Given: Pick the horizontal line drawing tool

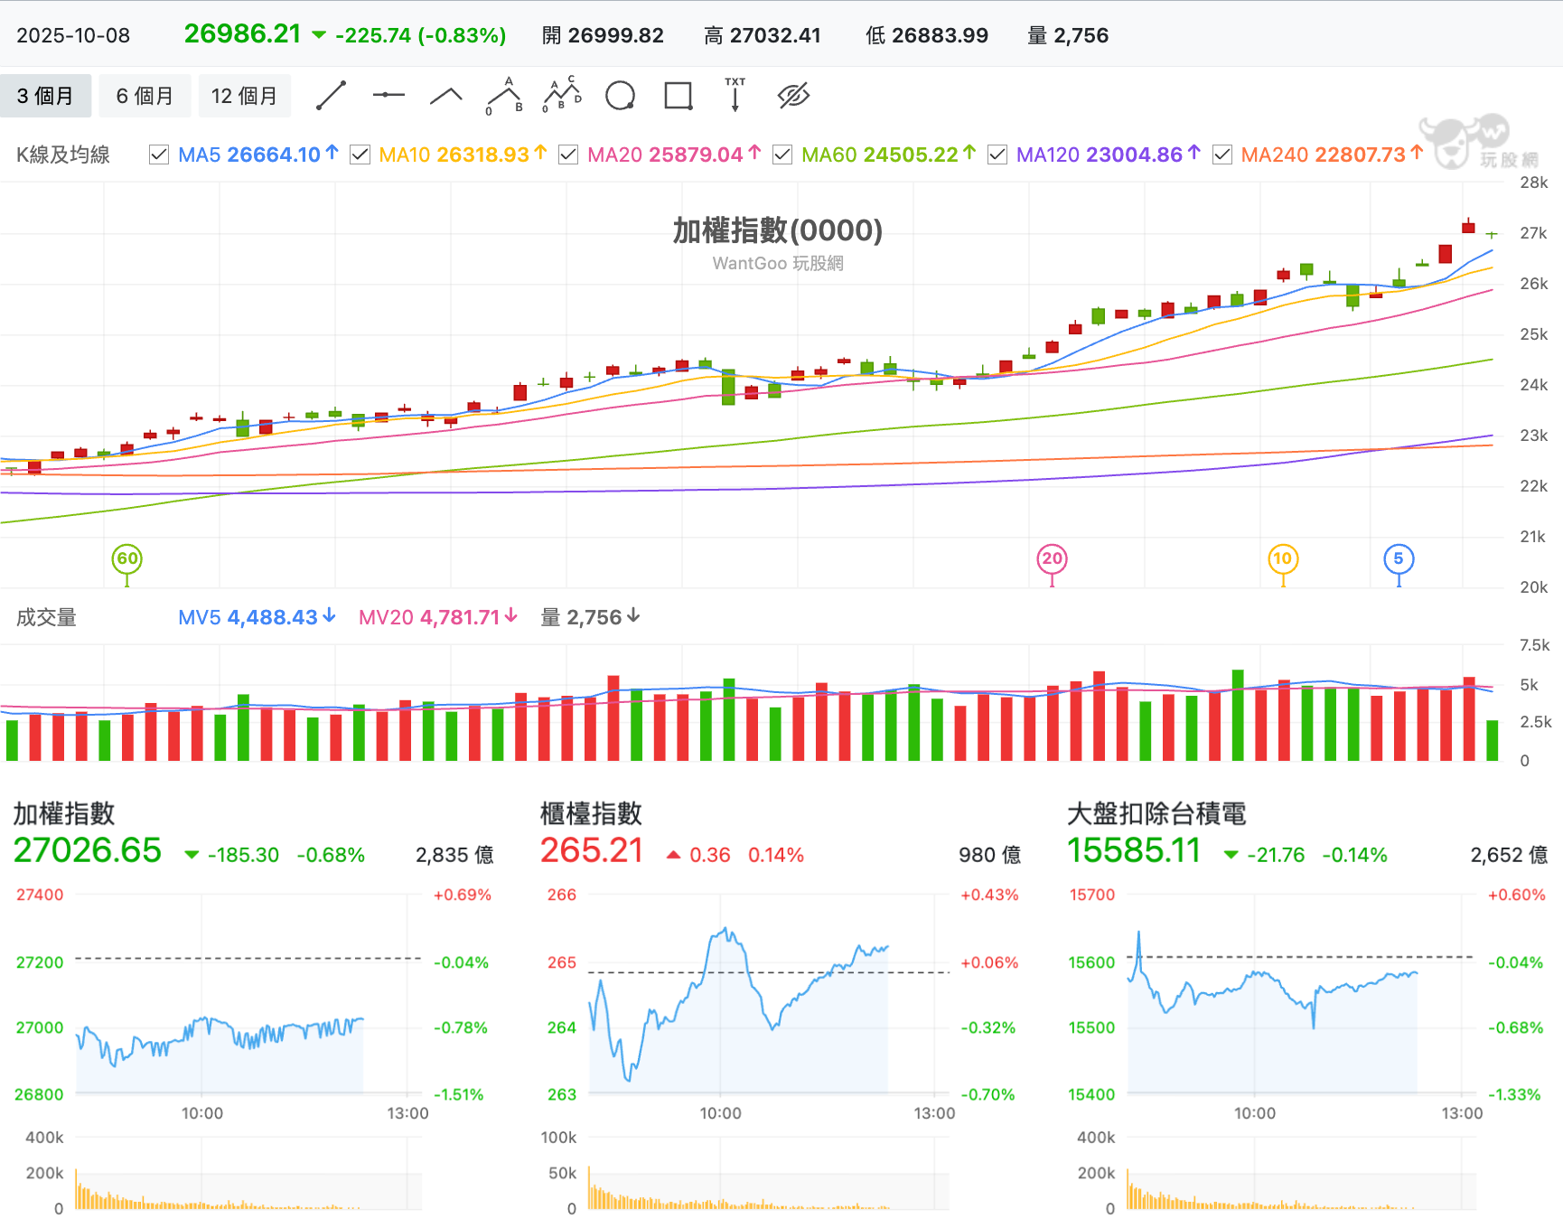Looking at the screenshot, I should 388,96.
